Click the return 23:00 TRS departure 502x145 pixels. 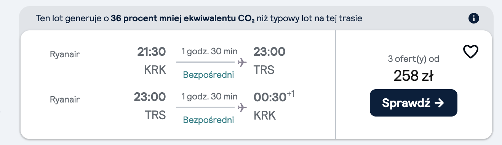[150, 106]
